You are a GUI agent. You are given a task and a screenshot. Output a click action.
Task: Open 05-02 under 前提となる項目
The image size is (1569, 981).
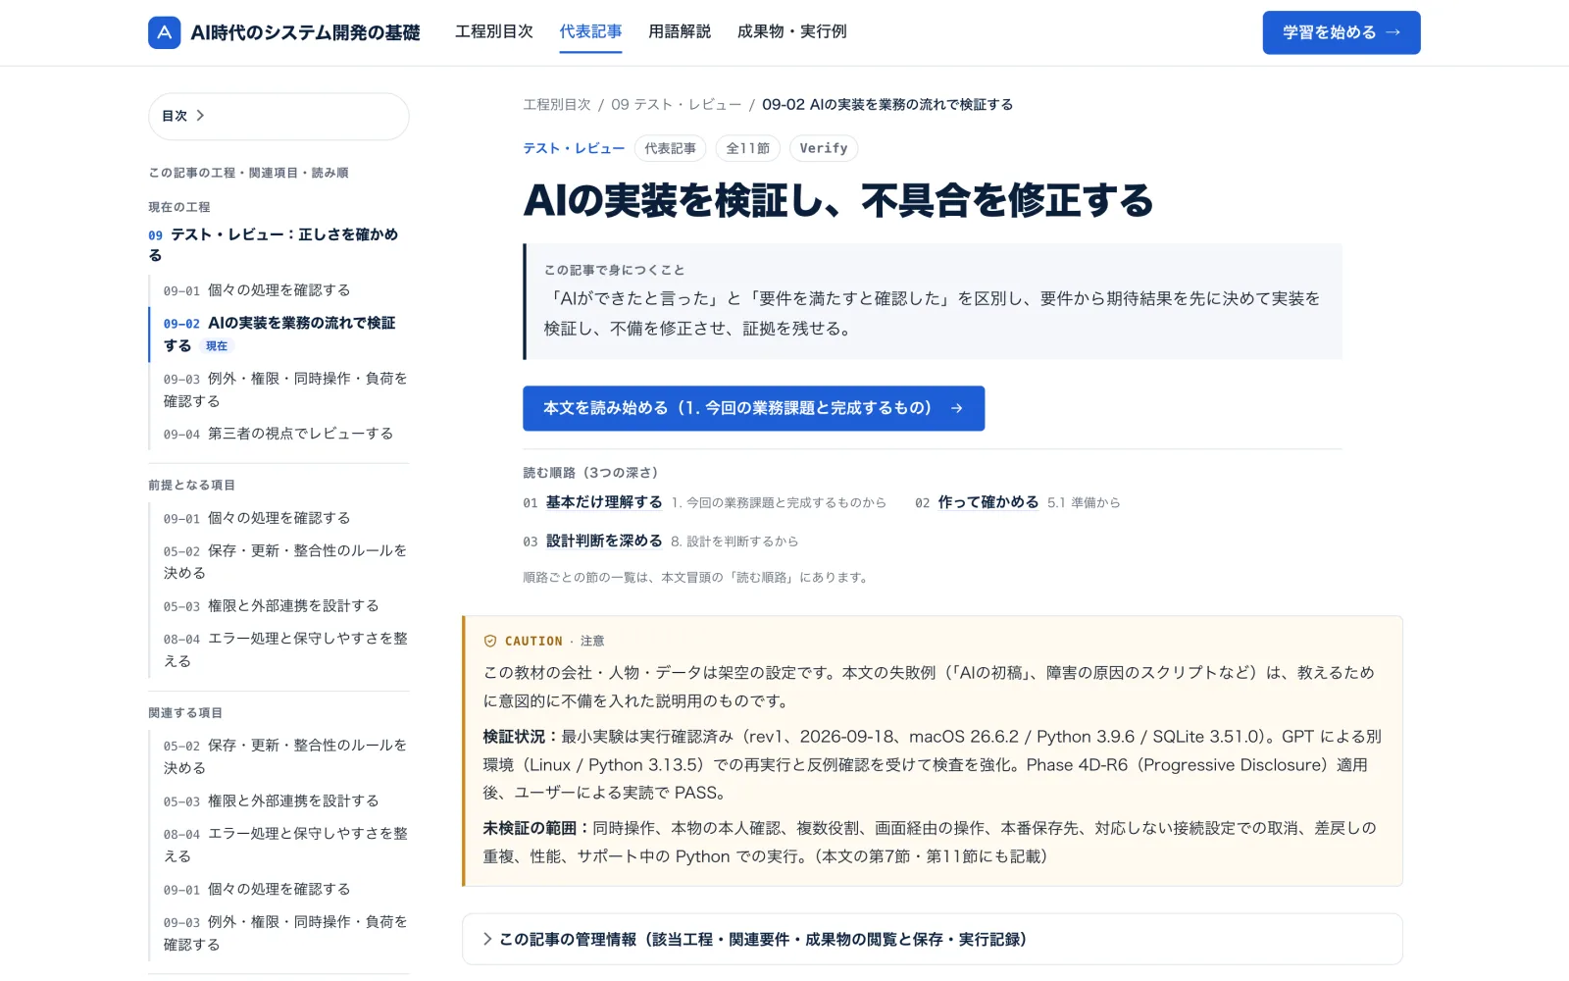[x=285, y=561]
